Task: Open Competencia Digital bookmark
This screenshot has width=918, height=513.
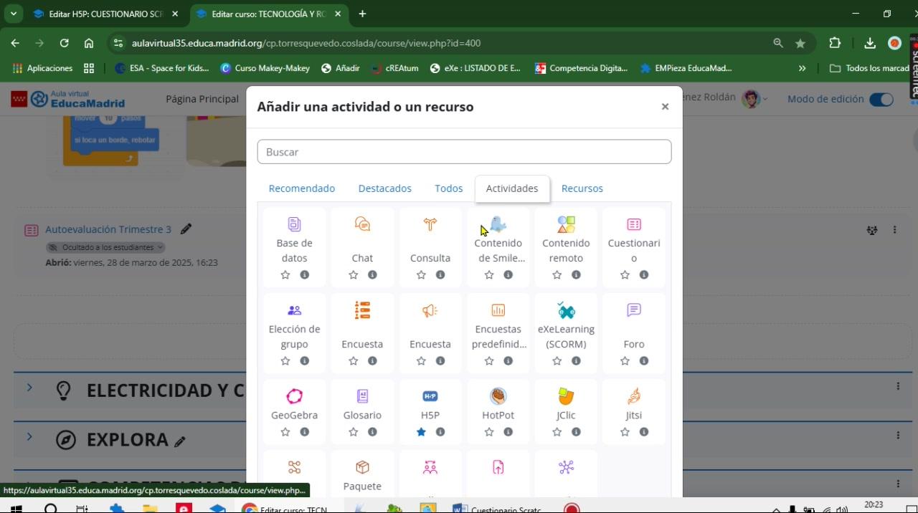Action: (x=582, y=68)
